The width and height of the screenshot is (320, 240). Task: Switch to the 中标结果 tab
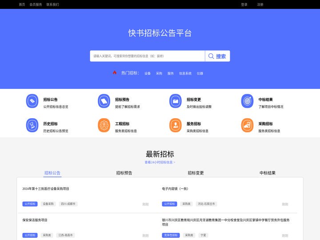[x=268, y=173]
